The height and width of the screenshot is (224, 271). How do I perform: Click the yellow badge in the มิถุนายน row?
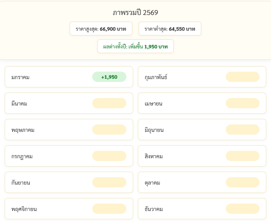coord(242,130)
